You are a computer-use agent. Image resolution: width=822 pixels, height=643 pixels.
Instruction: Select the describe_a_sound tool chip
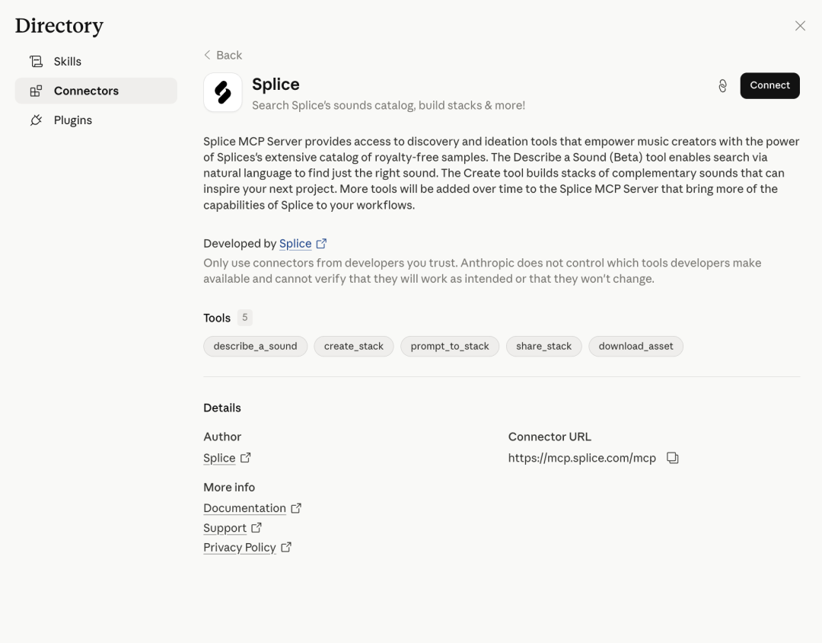(255, 346)
